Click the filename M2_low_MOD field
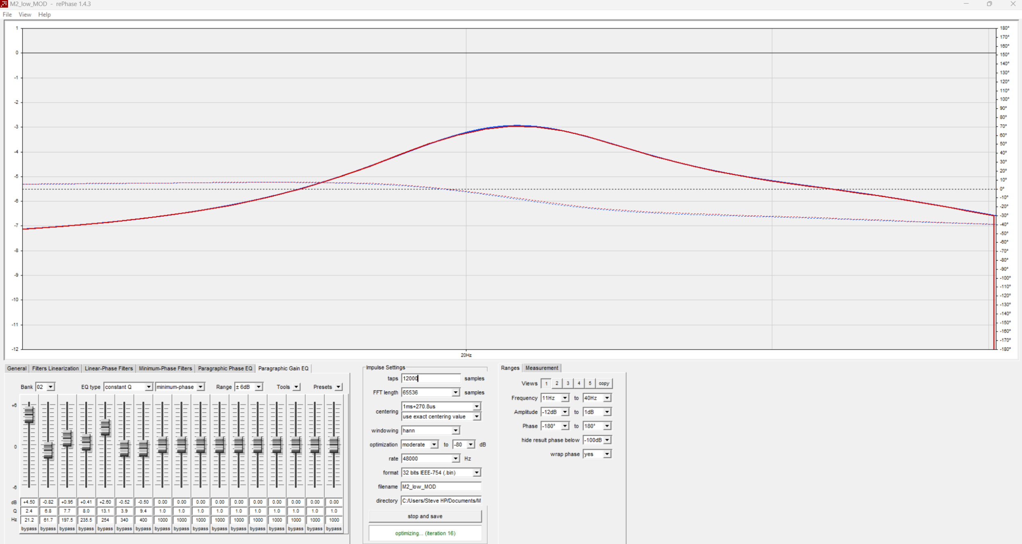The width and height of the screenshot is (1022, 544). [x=441, y=487]
